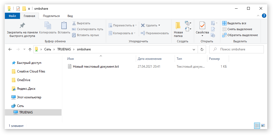The width and height of the screenshot is (273, 135).
Task: Click Снять выделение
Action: pos(237,29)
